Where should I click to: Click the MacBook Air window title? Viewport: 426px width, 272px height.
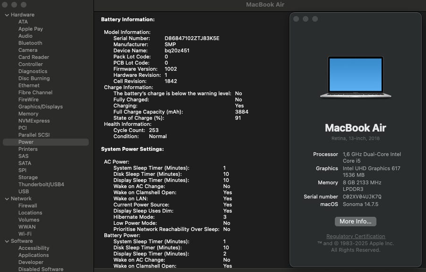[x=265, y=4]
